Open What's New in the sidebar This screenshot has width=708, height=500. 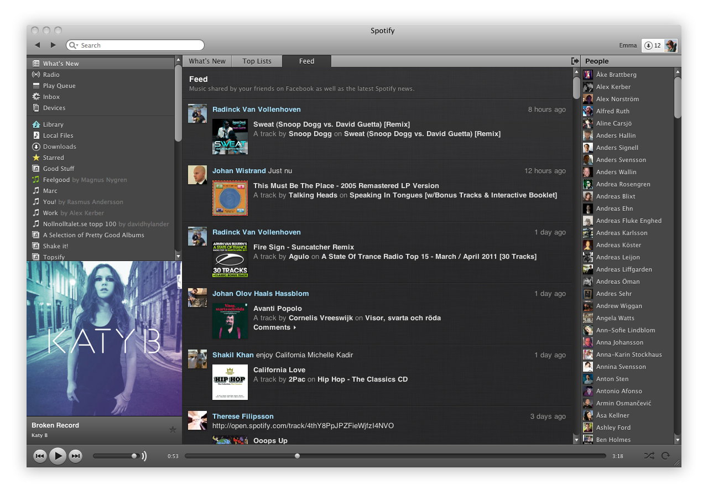click(x=101, y=64)
